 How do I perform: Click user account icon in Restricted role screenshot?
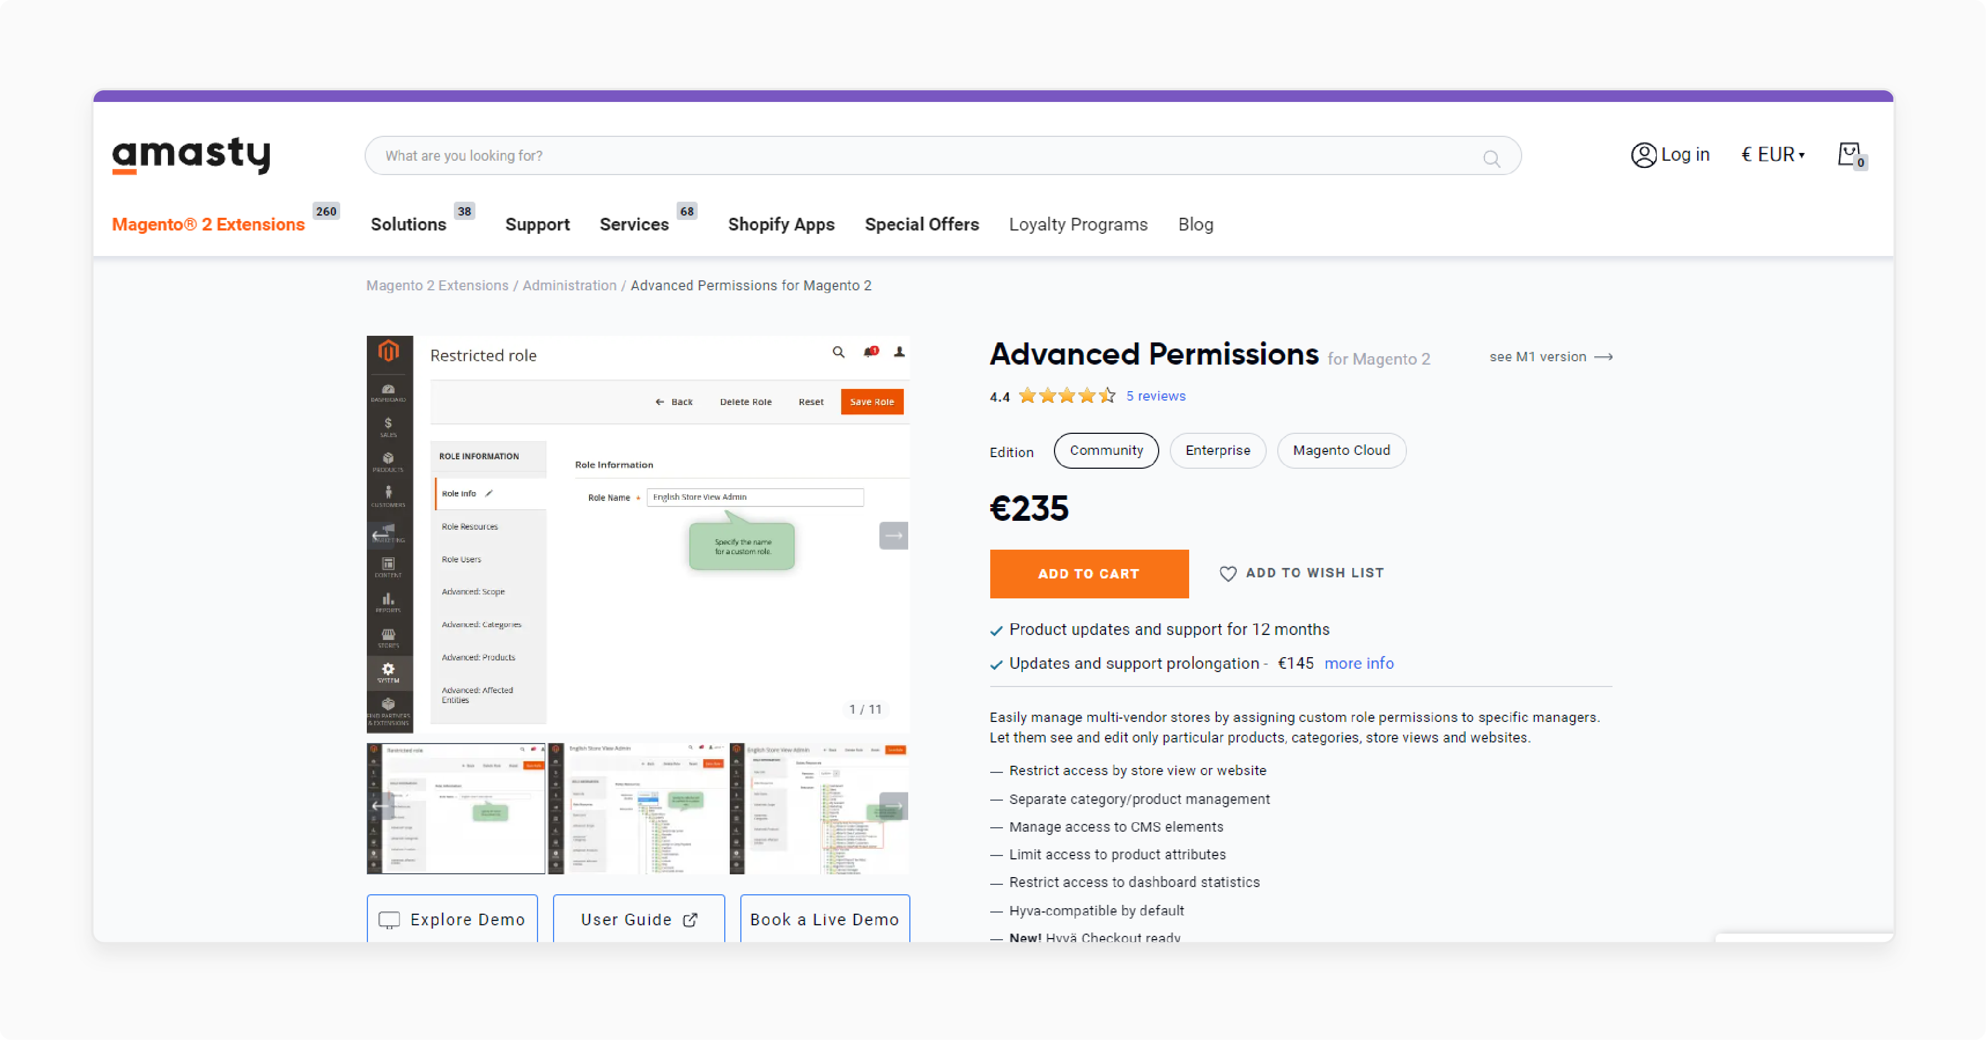[899, 352]
